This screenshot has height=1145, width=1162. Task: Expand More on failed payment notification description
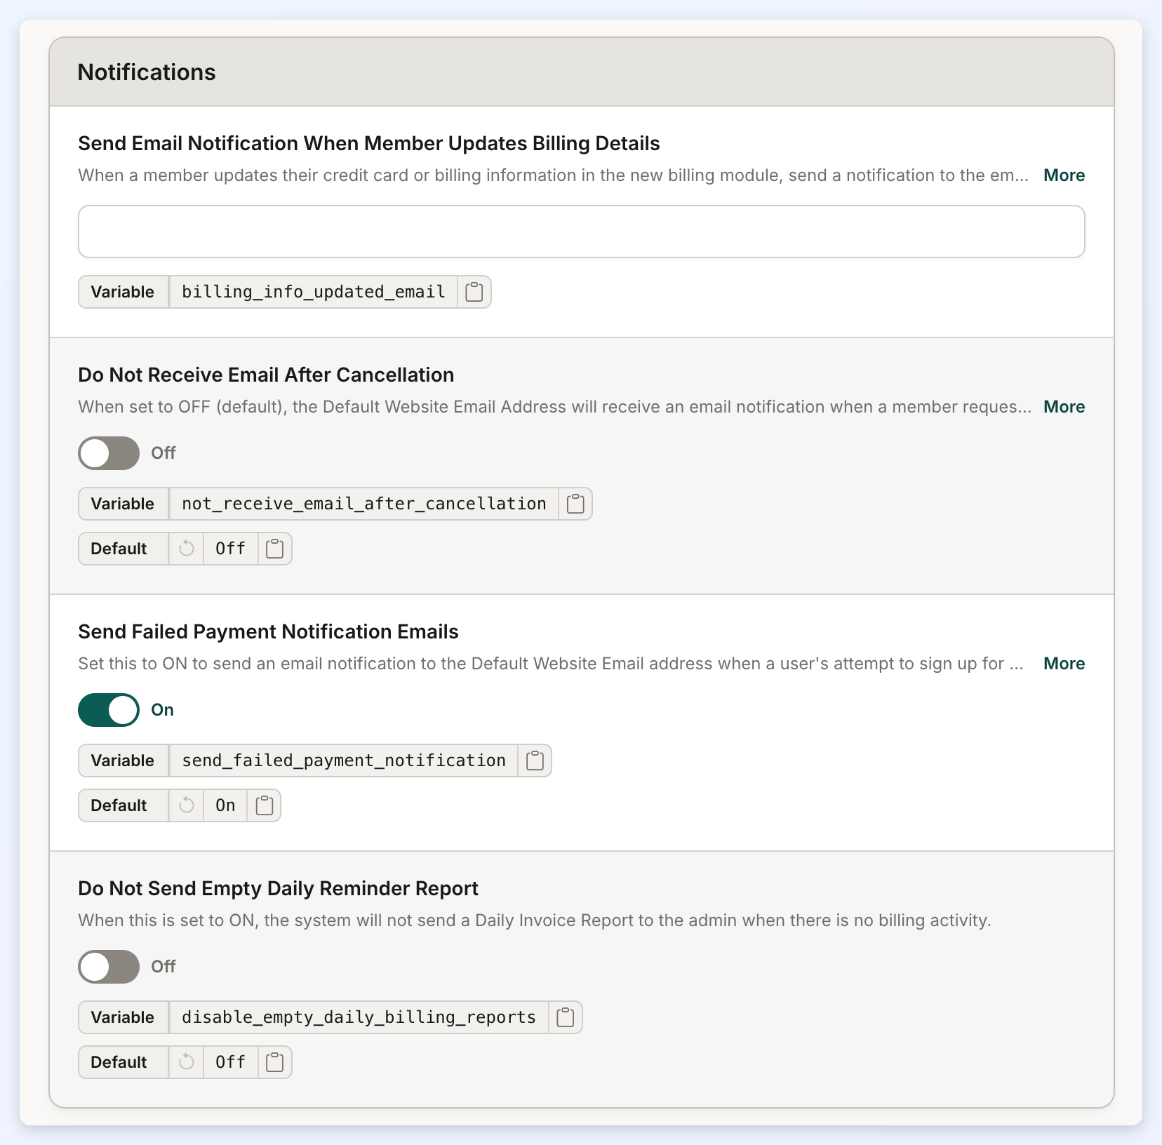pyautogui.click(x=1064, y=664)
